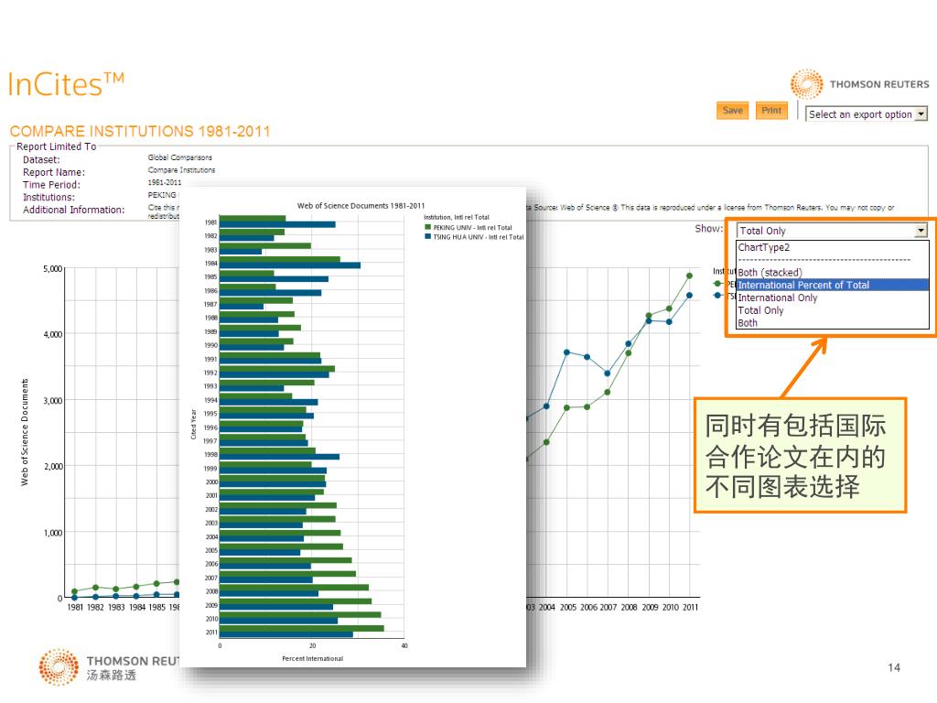Image resolution: width=937 pixels, height=703 pixels.
Task: Click the 1981 x-axis label on line chart
Action: pos(75,608)
